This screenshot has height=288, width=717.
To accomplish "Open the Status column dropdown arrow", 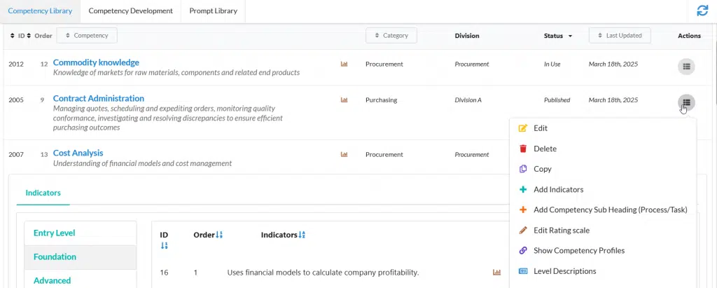I will point(570,36).
